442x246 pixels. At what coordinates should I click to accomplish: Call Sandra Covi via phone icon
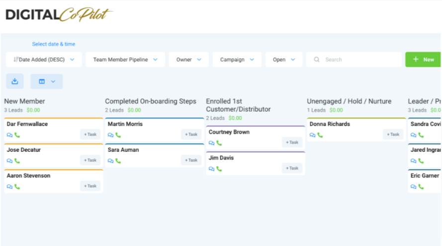(421, 135)
